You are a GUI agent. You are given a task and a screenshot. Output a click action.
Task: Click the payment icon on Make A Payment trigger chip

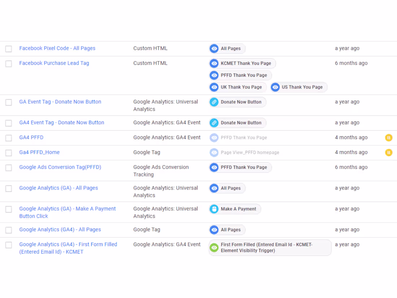(214, 209)
